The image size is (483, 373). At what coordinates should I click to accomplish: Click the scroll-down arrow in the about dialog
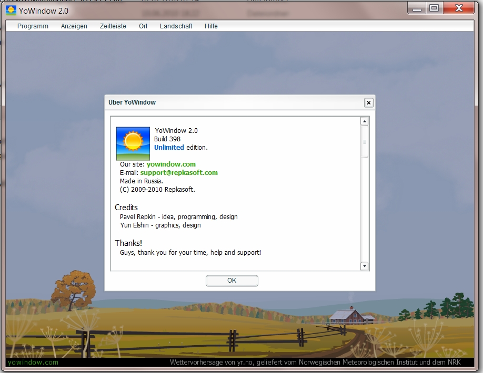(365, 266)
